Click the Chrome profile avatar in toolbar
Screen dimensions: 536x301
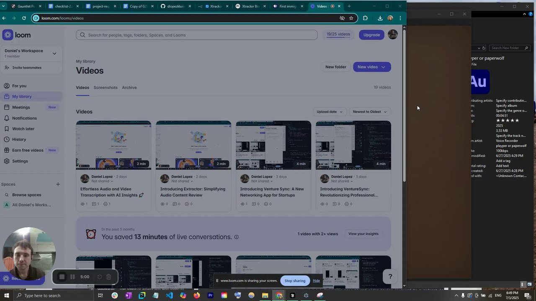pos(390,18)
